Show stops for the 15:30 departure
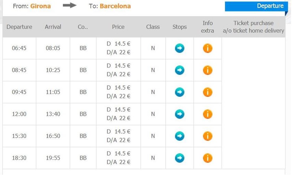The image size is (292, 175). click(180, 136)
